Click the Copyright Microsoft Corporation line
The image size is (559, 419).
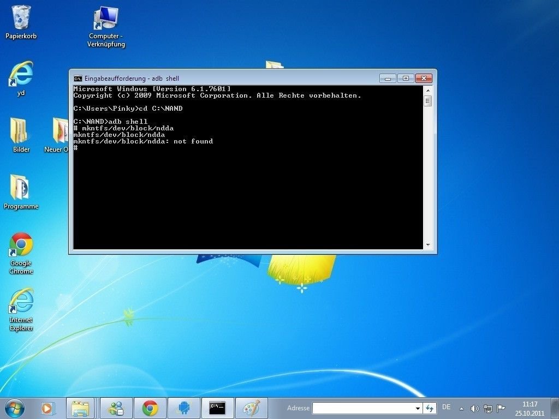pyautogui.click(x=217, y=95)
